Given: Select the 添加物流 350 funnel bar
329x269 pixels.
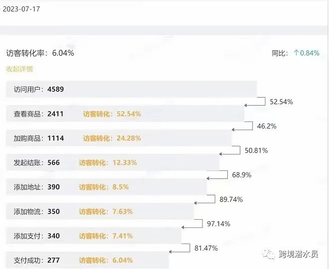Looking at the screenshot, I should click(100, 211).
